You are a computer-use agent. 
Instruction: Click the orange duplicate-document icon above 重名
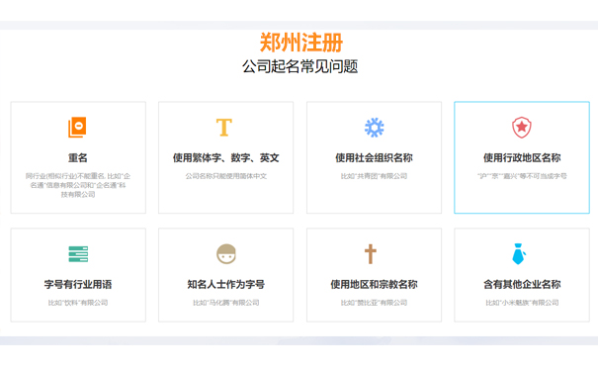click(77, 127)
